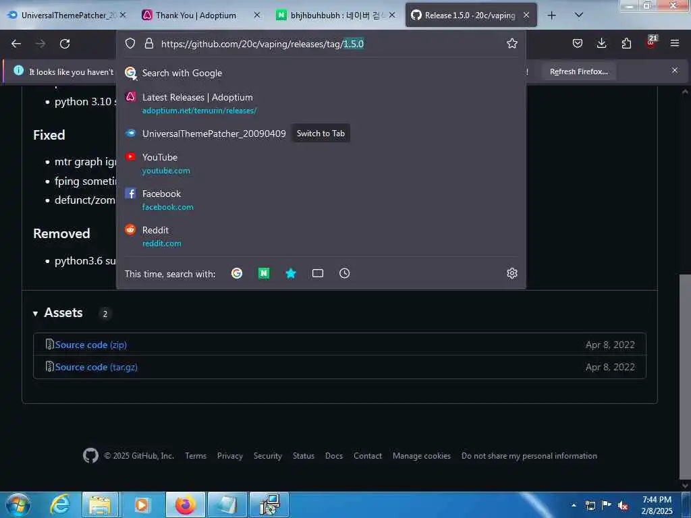Search this time in Bookmarks star
The image size is (691, 518).
tap(291, 273)
